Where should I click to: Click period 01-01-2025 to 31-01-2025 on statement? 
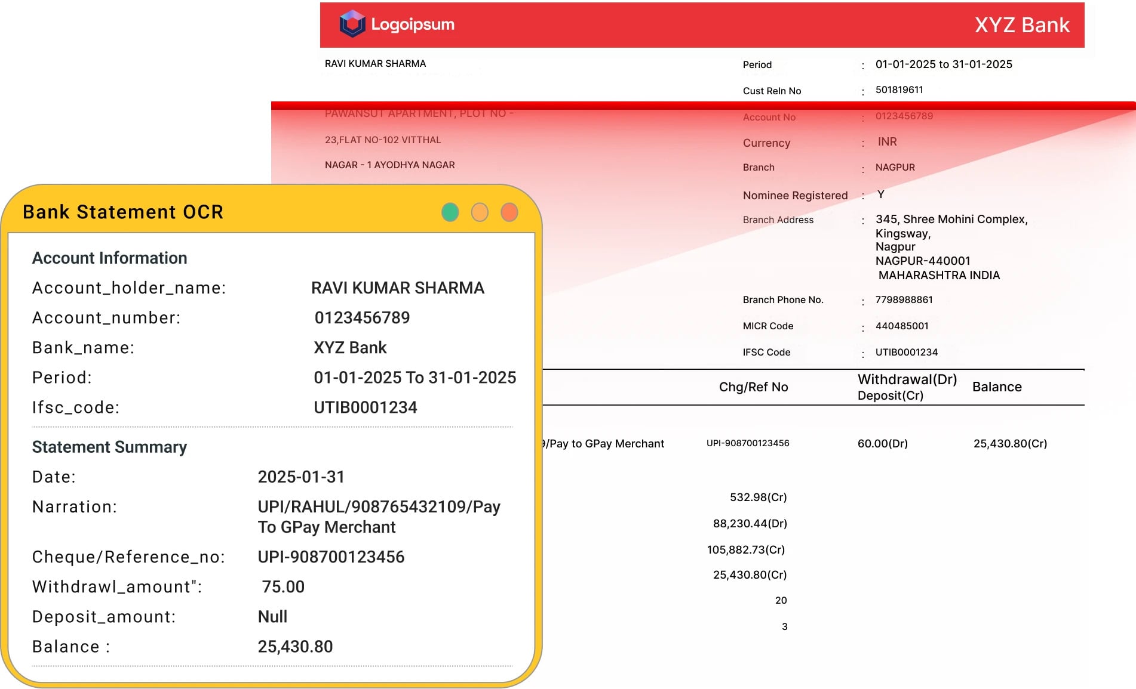[x=944, y=64]
